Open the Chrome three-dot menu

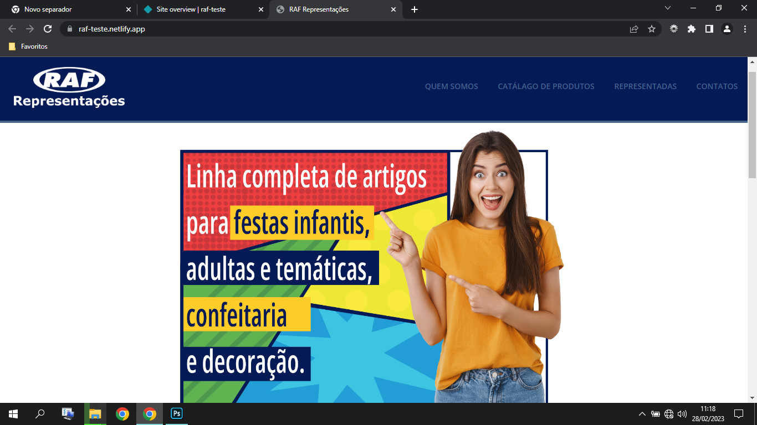(745, 29)
